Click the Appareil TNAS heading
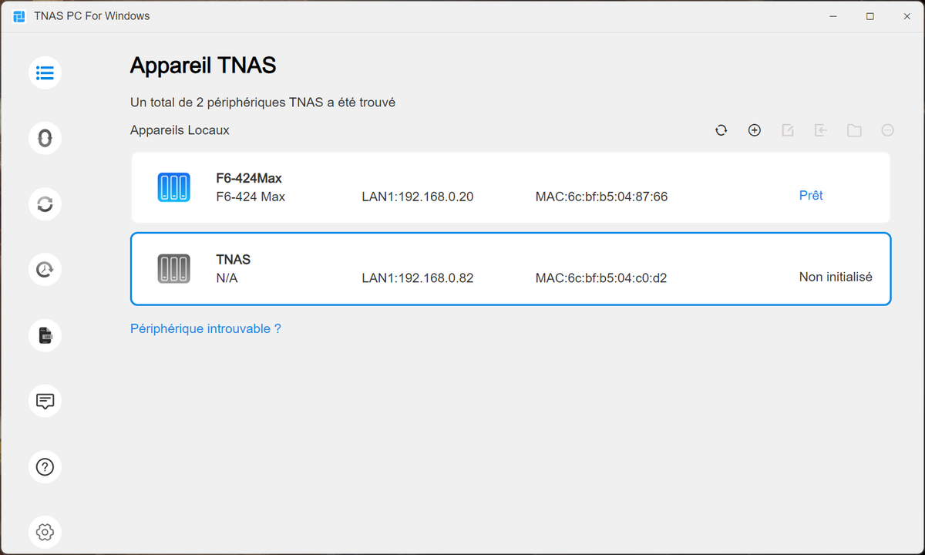 [x=203, y=66]
